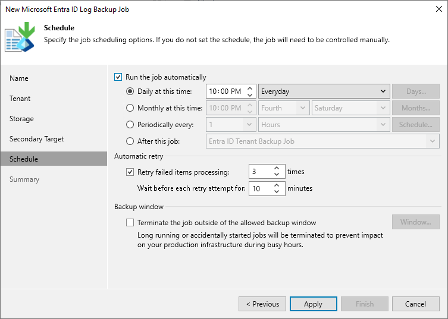The height and width of the screenshot is (319, 448).
Task: Click the Schedule... button
Action: (x=416, y=125)
